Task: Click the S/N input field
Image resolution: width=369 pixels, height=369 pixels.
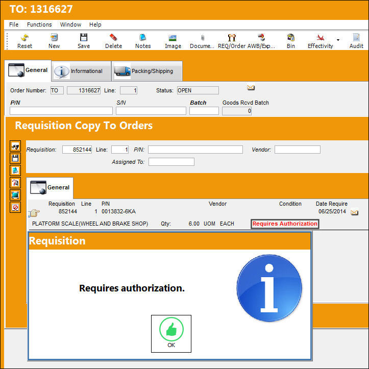Action: pos(151,111)
